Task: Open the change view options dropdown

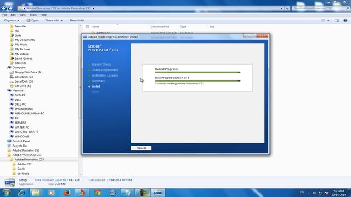Action: [329, 20]
